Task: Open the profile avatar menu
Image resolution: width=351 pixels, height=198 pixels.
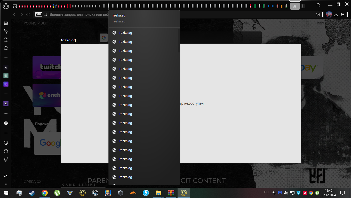Action: coord(329,14)
